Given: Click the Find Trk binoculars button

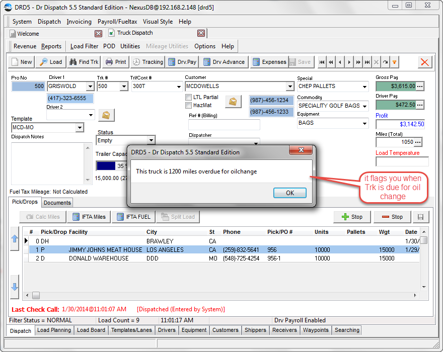Looking at the screenshot, I should 84,62.
